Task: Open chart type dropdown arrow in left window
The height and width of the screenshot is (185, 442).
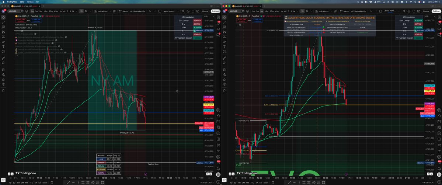Action: coord(90,11)
